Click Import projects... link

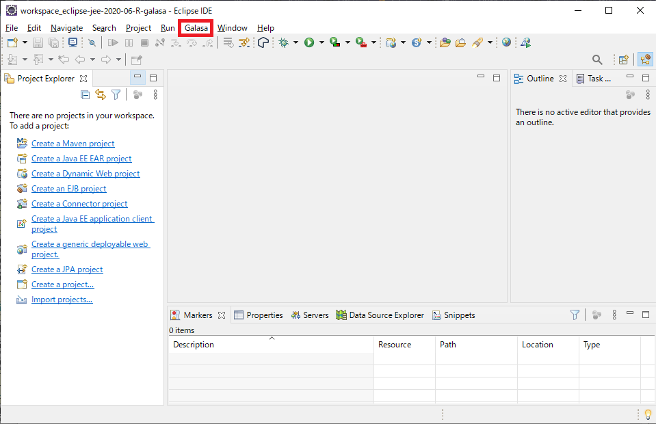[x=62, y=300]
